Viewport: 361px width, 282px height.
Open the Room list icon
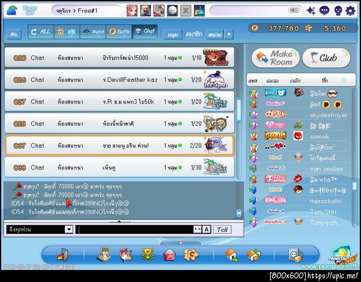(29, 11)
